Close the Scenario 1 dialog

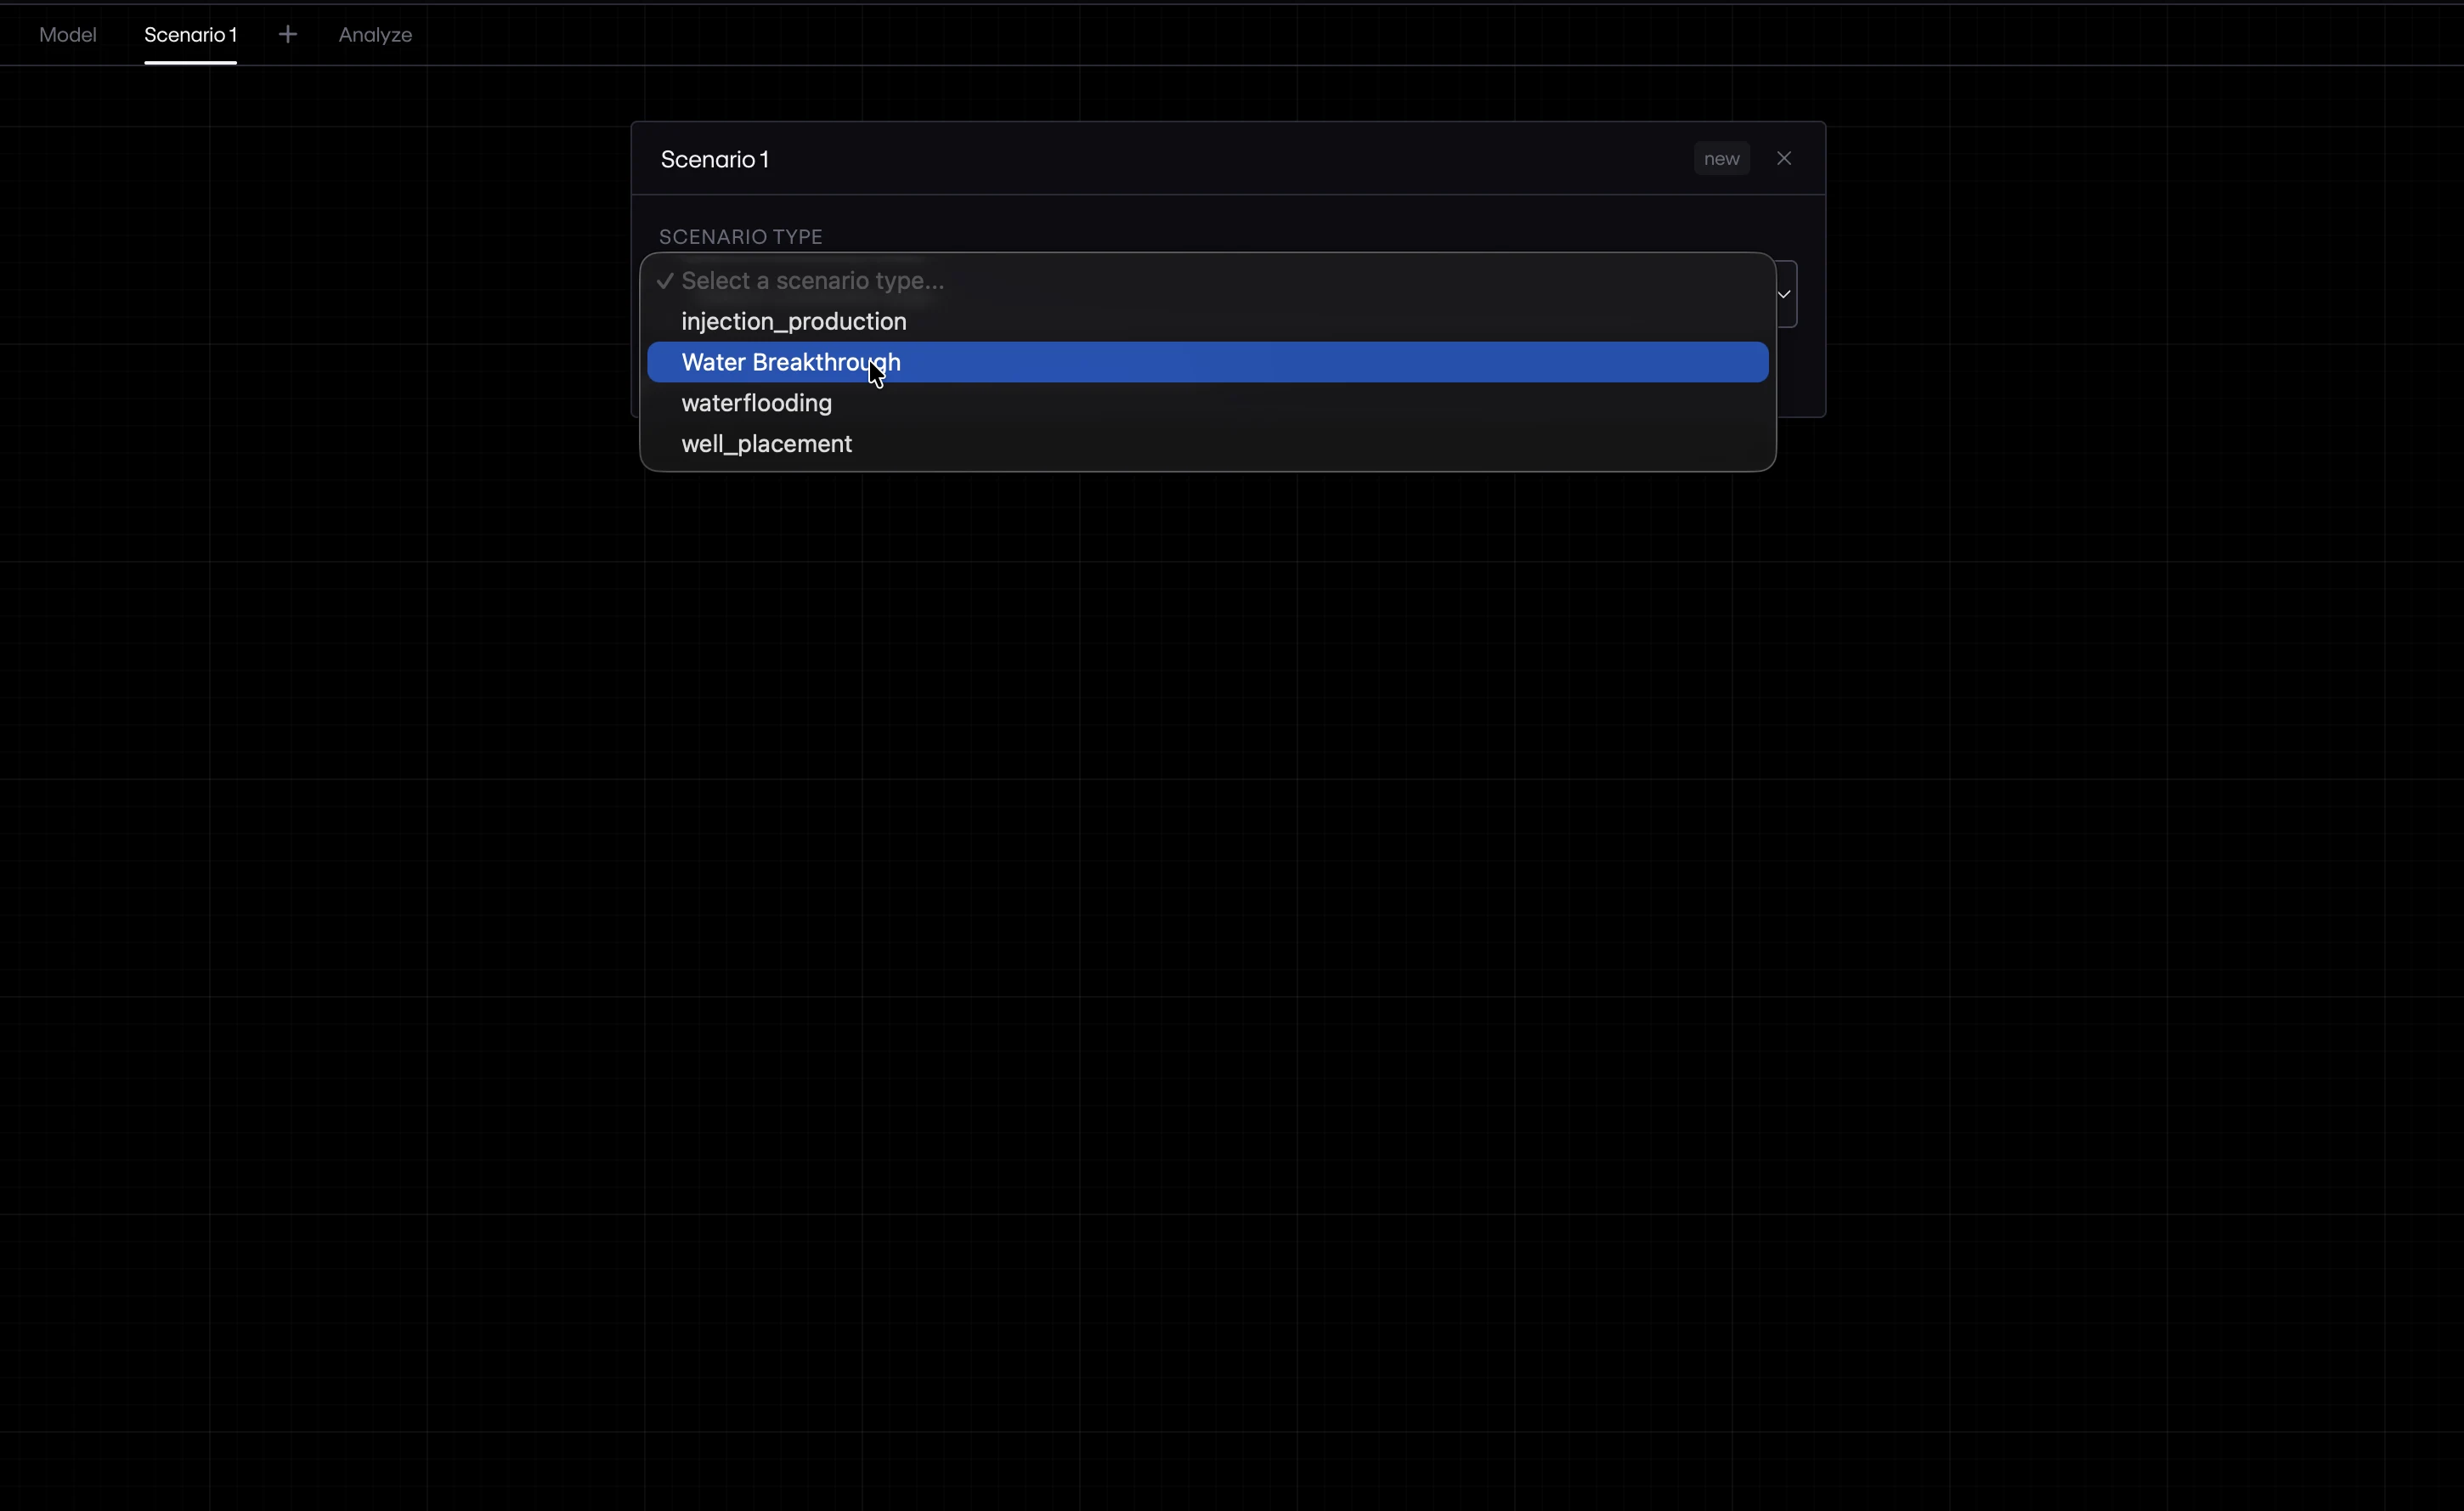coord(1784,158)
